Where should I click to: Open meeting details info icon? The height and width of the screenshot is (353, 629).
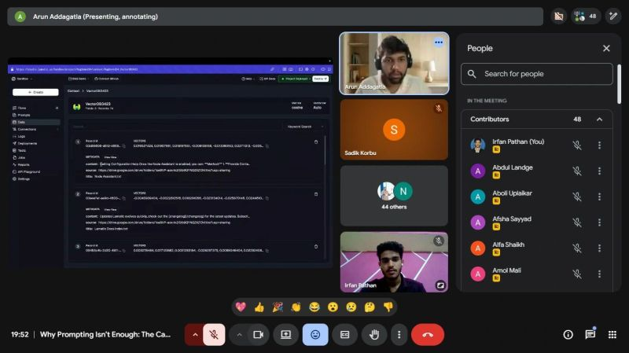click(568, 334)
